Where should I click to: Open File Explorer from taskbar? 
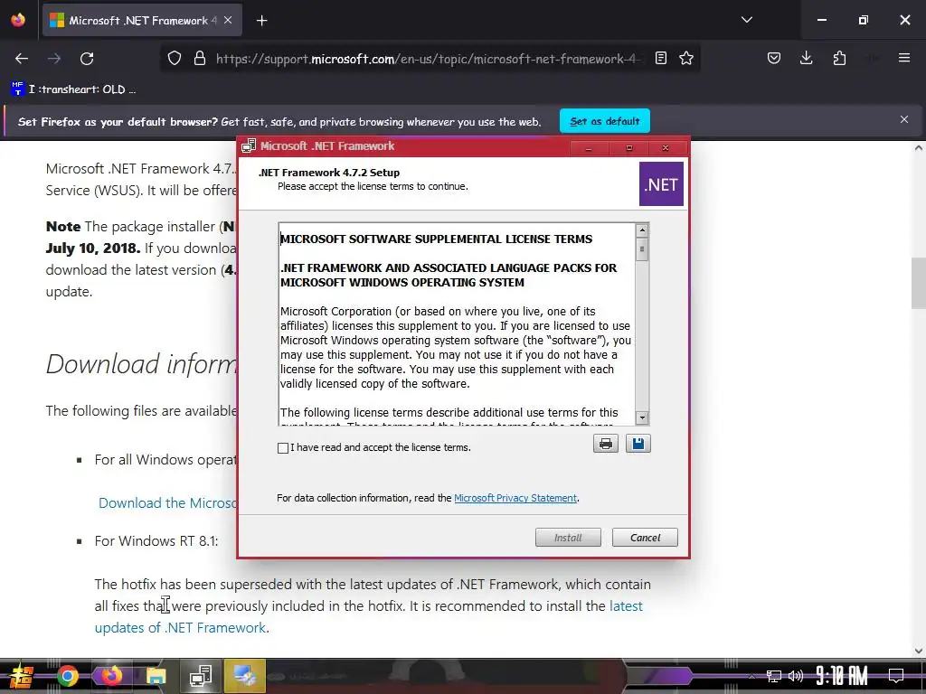click(x=156, y=677)
